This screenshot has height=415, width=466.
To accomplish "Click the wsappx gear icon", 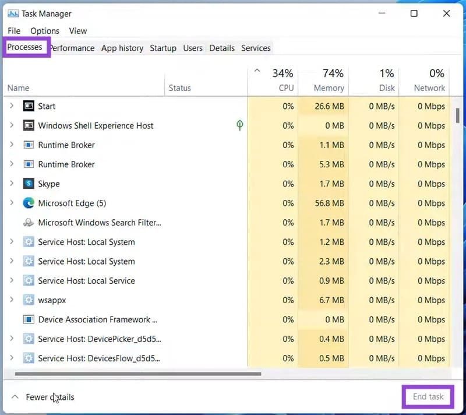I will [28, 300].
